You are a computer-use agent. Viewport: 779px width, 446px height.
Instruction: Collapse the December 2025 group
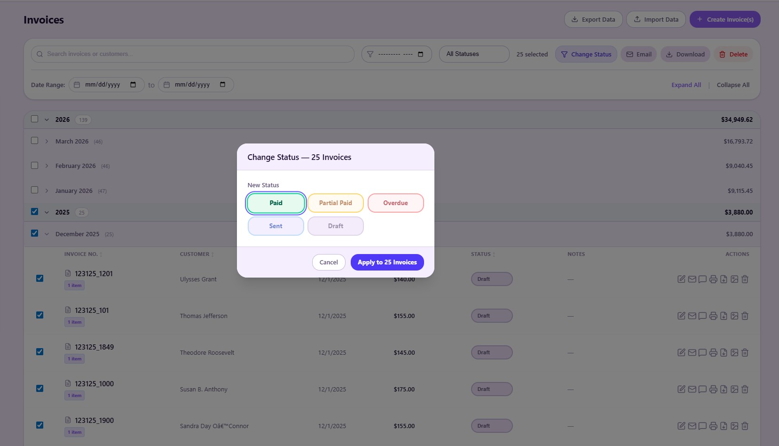point(47,233)
